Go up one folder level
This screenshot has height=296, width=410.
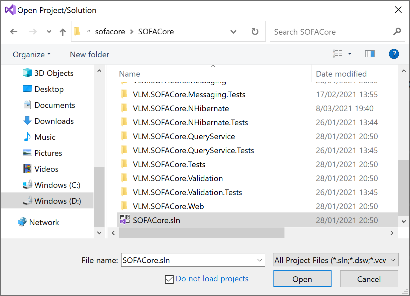coord(63,32)
